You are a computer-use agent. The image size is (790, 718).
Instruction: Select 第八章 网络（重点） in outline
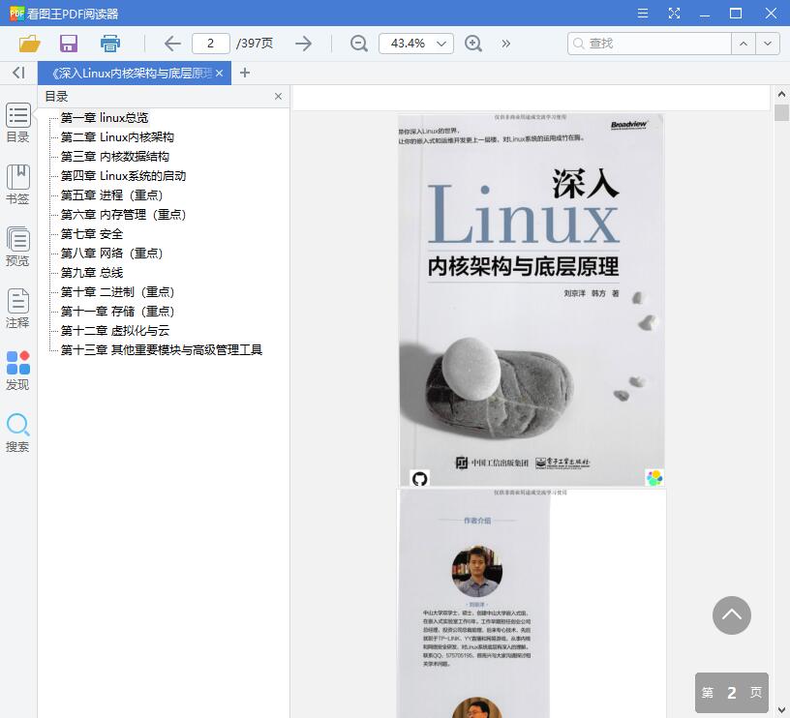click(x=111, y=254)
